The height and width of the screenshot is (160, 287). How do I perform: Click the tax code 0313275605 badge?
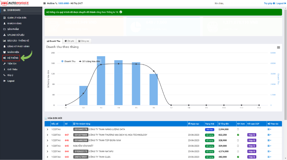click(81, 135)
